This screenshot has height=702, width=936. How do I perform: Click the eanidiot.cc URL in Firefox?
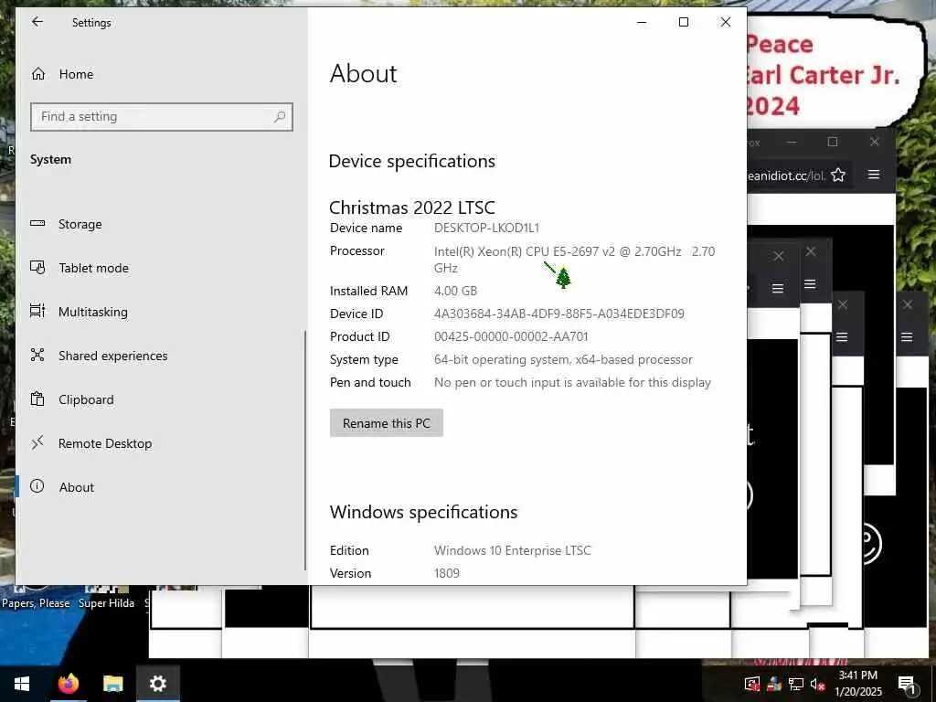pyautogui.click(x=786, y=175)
